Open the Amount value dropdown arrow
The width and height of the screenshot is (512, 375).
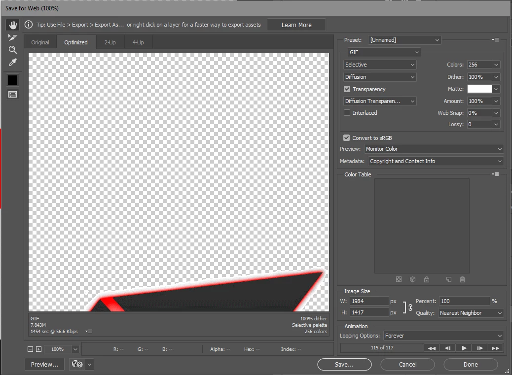pyautogui.click(x=496, y=101)
